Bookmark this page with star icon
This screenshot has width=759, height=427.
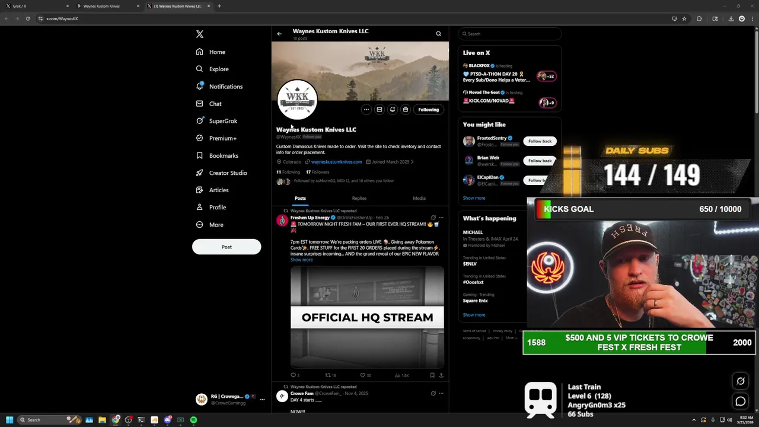pyautogui.click(x=684, y=18)
